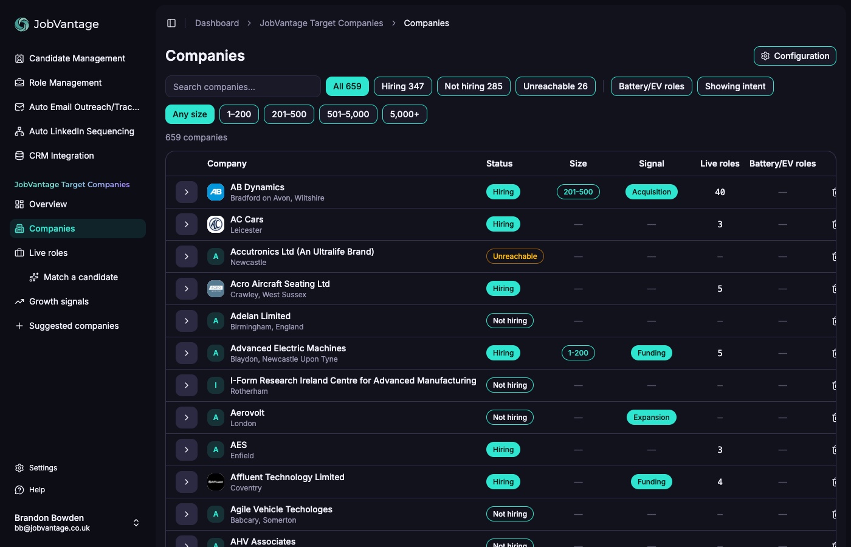Go to Overview page
Image resolution: width=851 pixels, height=547 pixels.
tap(78, 204)
